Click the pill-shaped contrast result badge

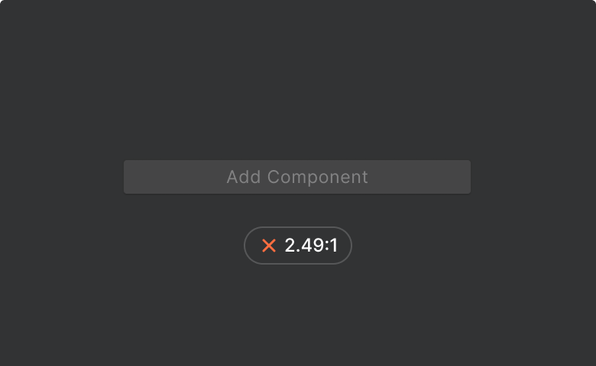point(298,246)
